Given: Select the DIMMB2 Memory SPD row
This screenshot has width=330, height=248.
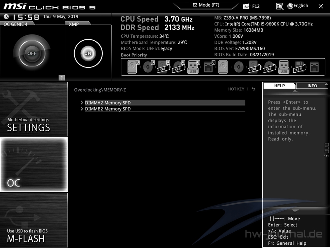Looking at the screenshot, I should (165, 109).
